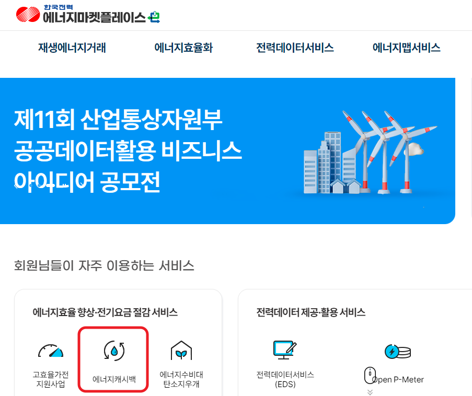472x396 pixels.
Task: Select the first banner pagination dot
Action: point(30,185)
